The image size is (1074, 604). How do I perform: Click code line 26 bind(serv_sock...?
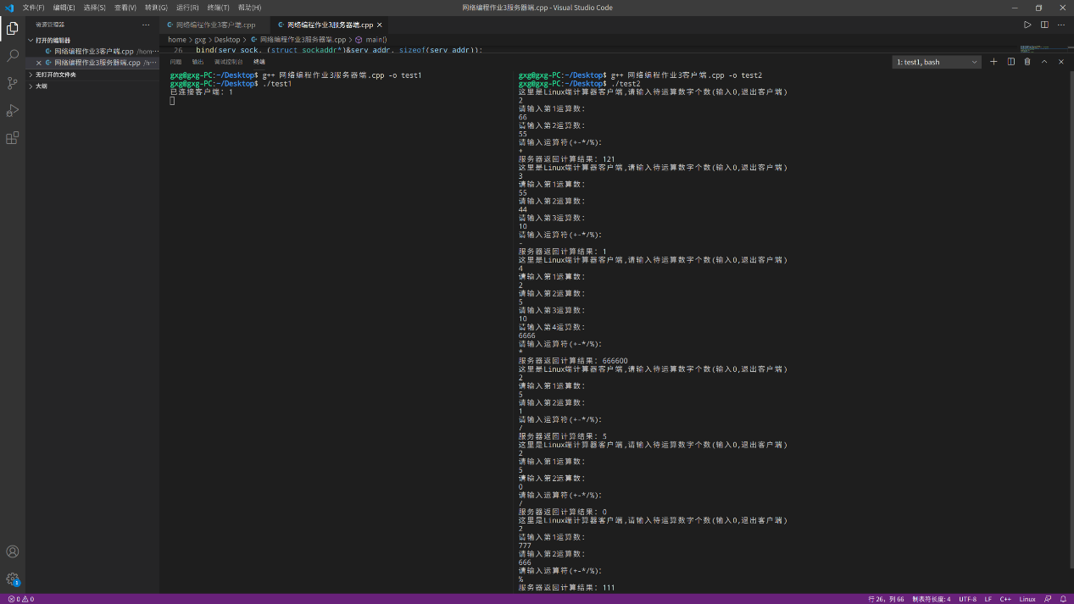click(339, 50)
